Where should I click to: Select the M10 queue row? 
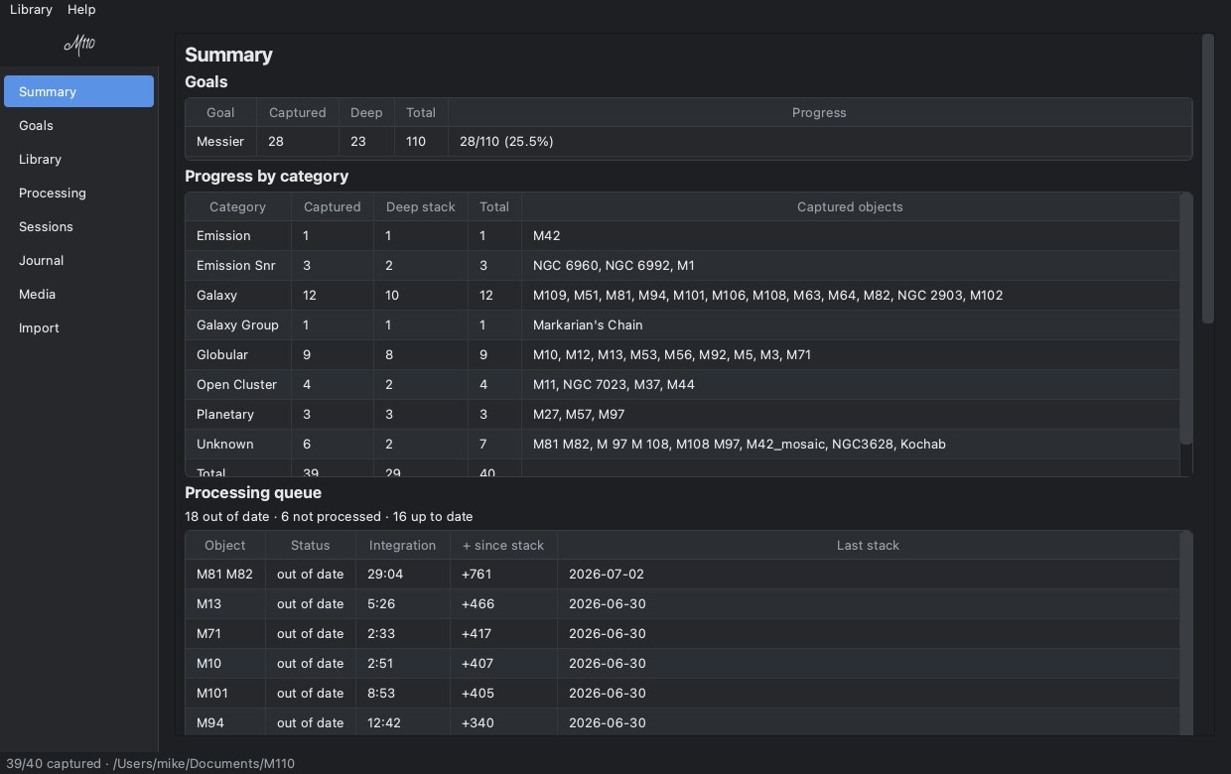pos(682,663)
